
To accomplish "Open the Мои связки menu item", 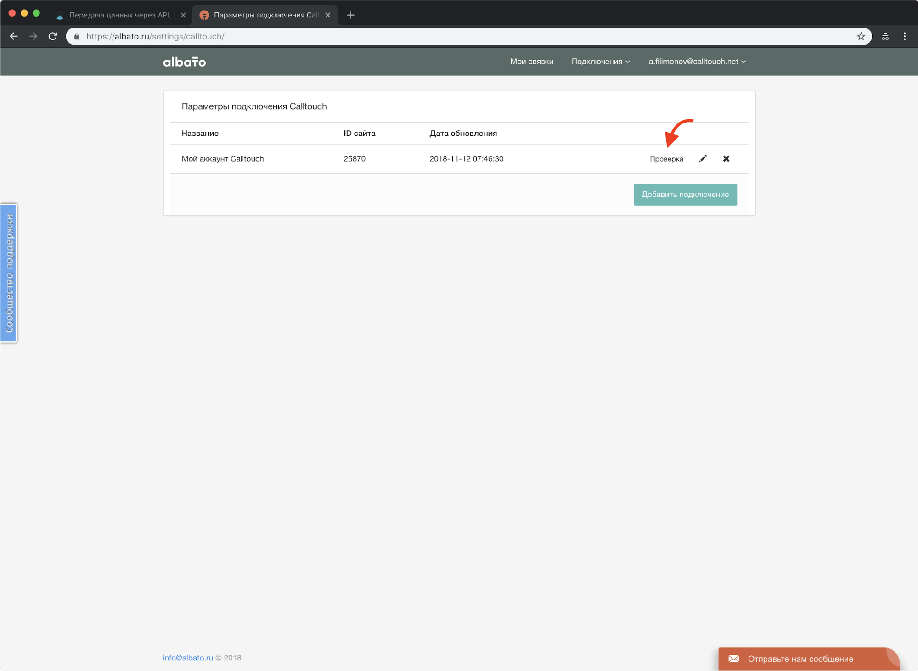I will (x=531, y=62).
